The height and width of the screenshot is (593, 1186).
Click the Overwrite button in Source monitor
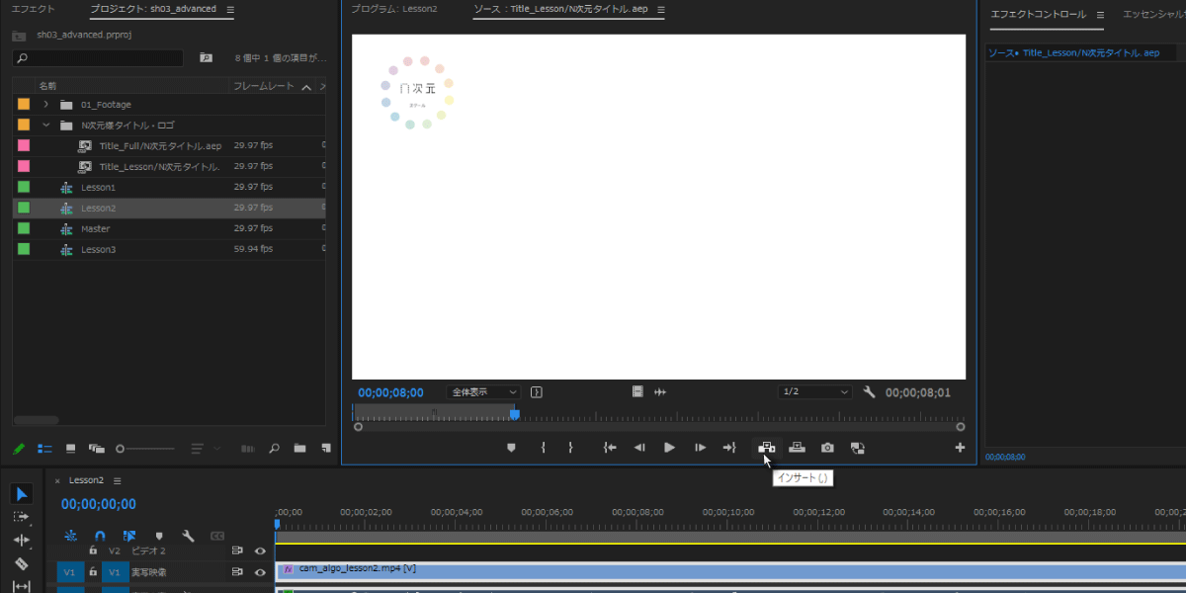pos(797,448)
